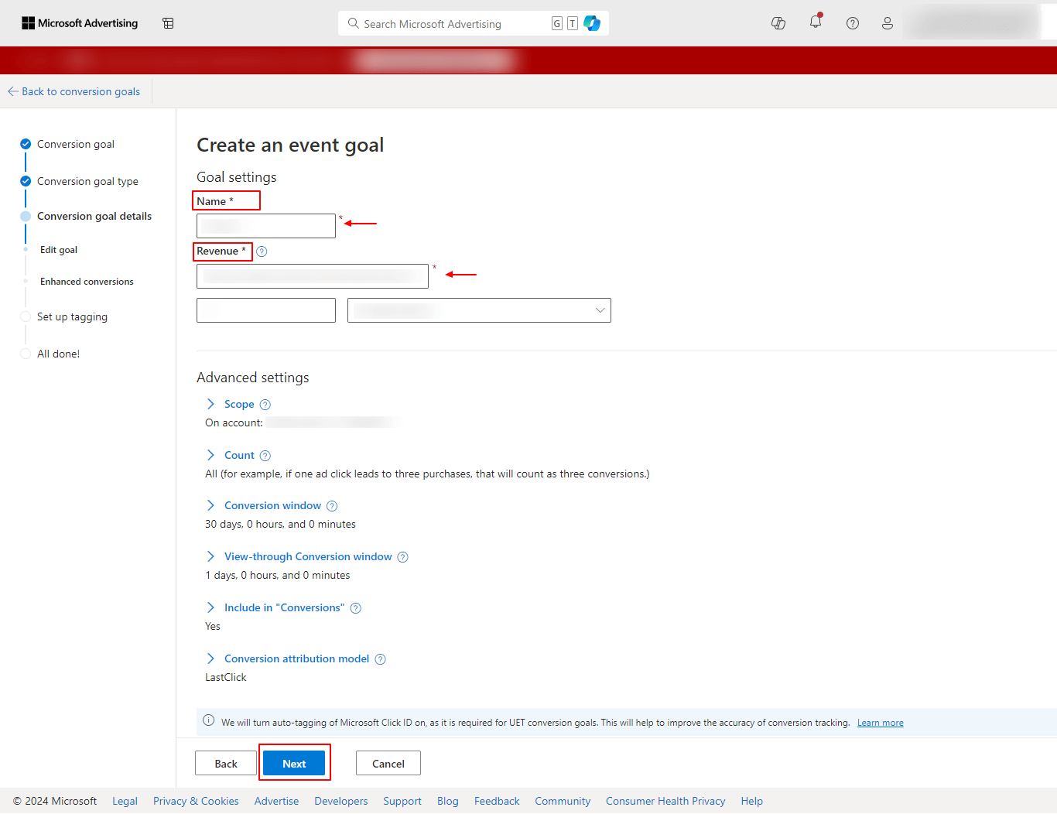Screen dimensions: 1057x814
Task: Click the Copilot icon in search bar
Action: pyautogui.click(x=592, y=23)
